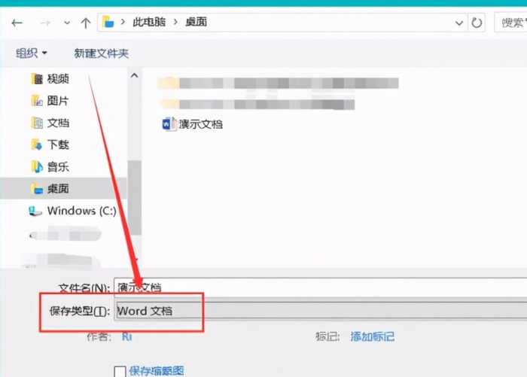Select the second blurred folder row

(x=257, y=104)
